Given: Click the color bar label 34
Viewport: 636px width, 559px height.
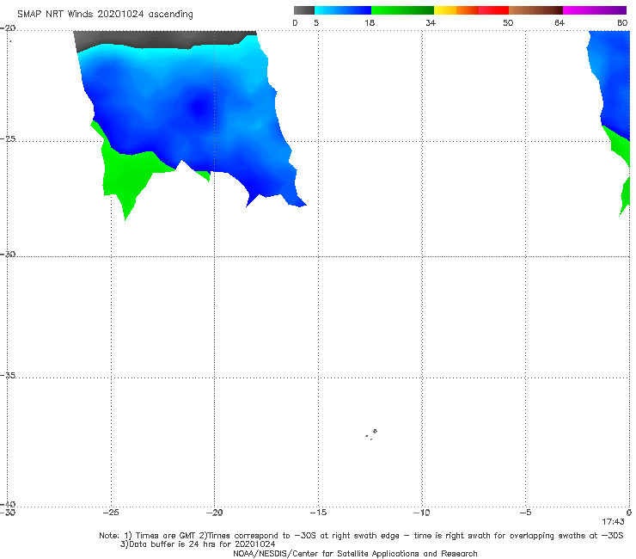Looking at the screenshot, I should coord(431,22).
